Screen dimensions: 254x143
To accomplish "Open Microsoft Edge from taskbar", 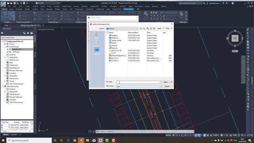I will click(68, 140).
